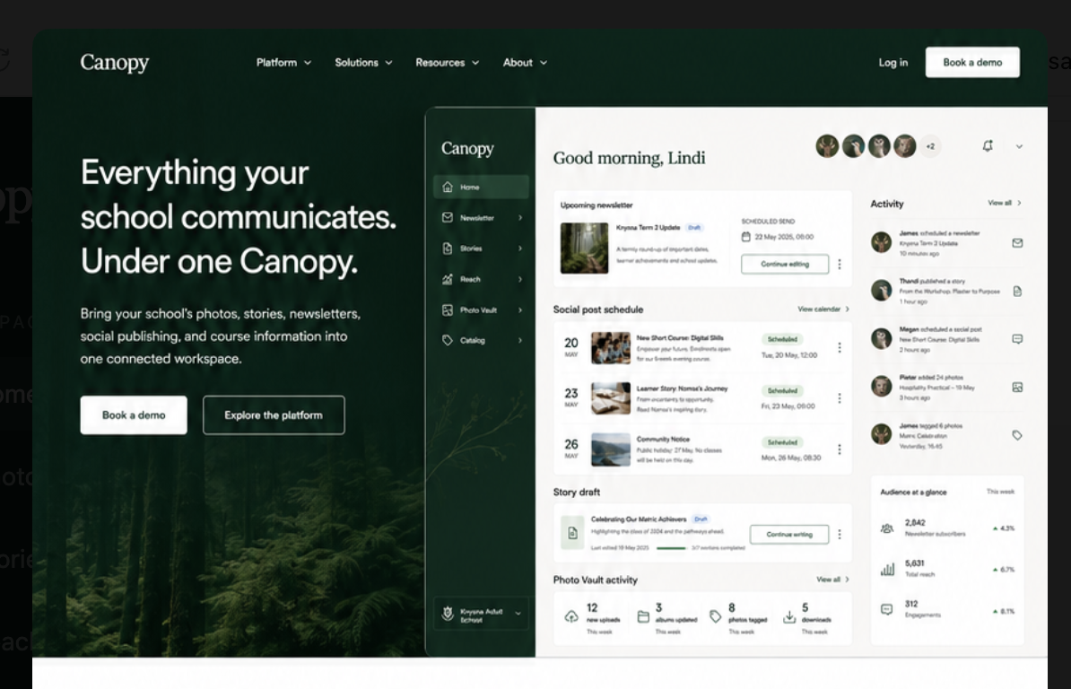The width and height of the screenshot is (1071, 689).
Task: Open View all in the Activity panel
Action: [1004, 203]
